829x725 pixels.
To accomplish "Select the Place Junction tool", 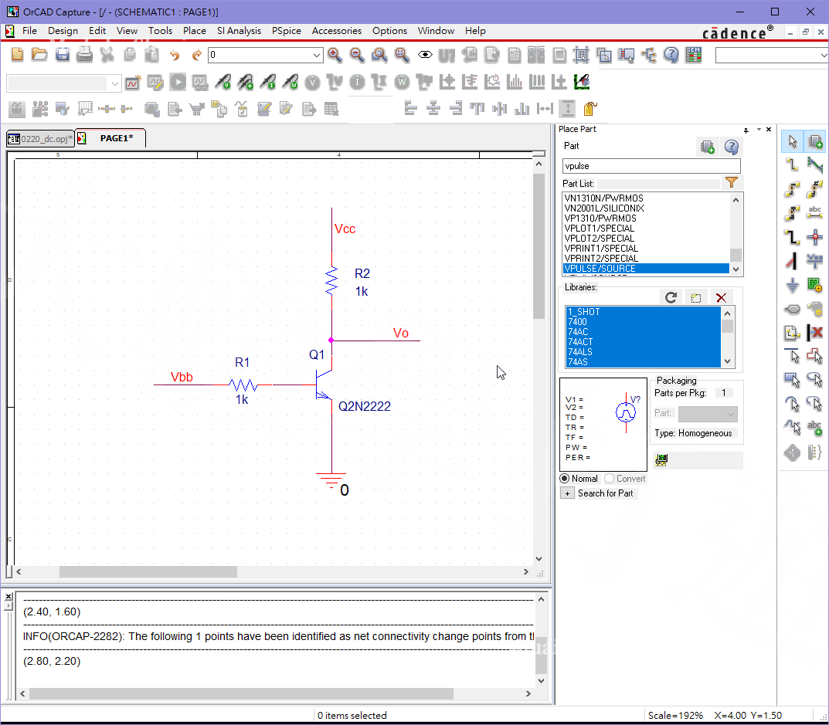I will click(815, 237).
